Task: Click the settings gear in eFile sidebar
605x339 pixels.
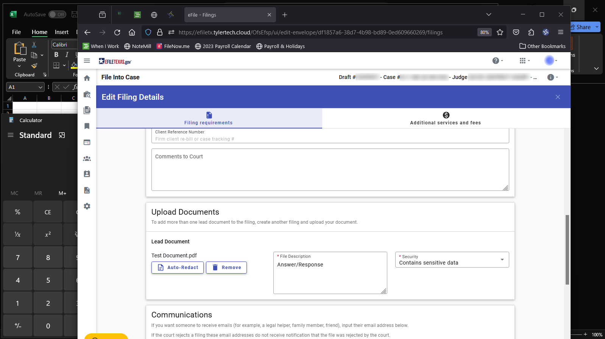Action: click(87, 206)
